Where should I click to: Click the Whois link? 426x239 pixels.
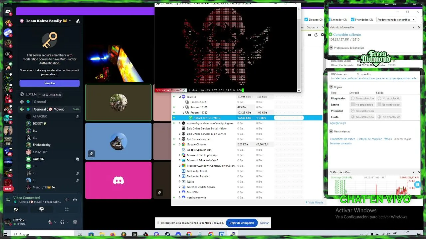click(x=388, y=139)
